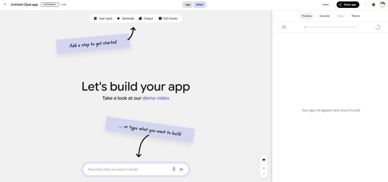Open the Console tab
Image resolution: width=388 pixels, height=182 pixels.
(x=324, y=16)
